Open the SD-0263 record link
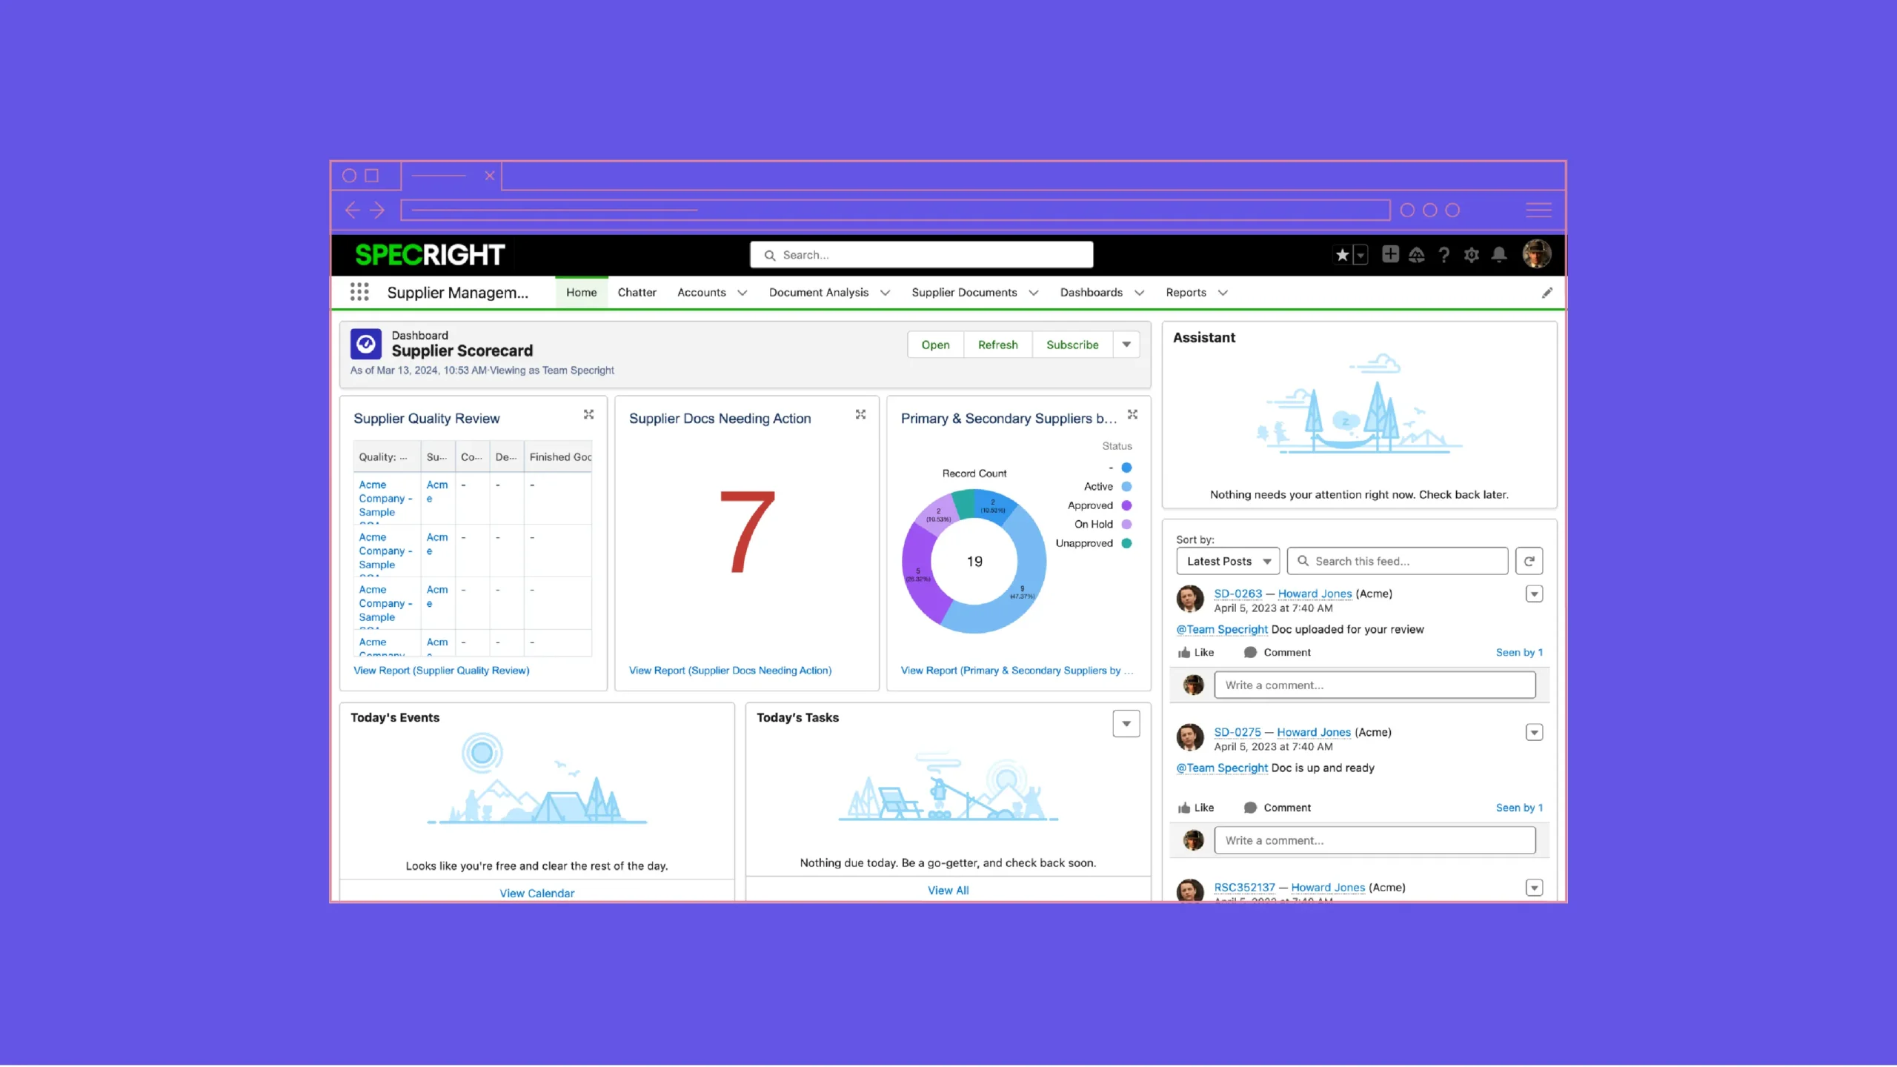Viewport: 1897px width, 1067px height. pyautogui.click(x=1238, y=594)
